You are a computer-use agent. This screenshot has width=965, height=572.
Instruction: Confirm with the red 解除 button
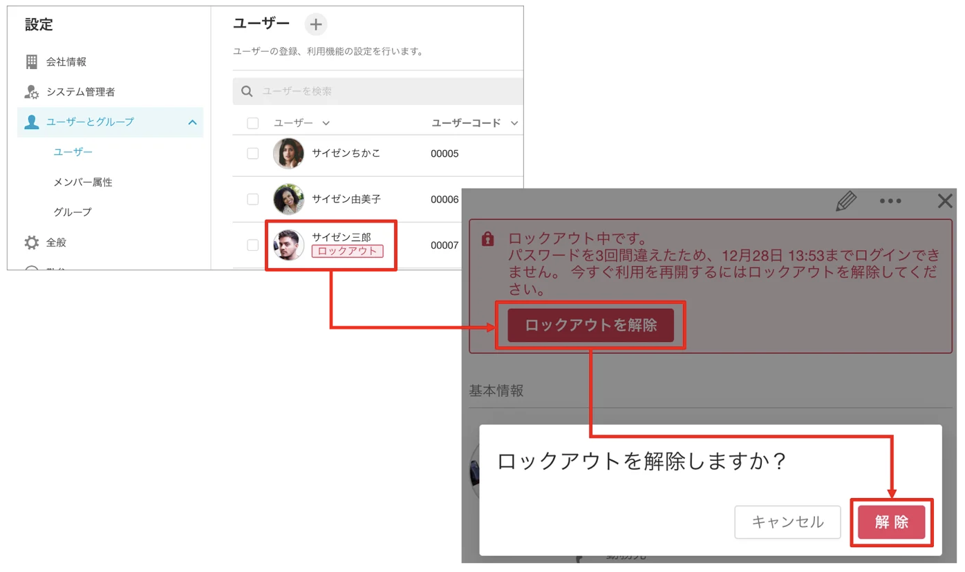892,522
